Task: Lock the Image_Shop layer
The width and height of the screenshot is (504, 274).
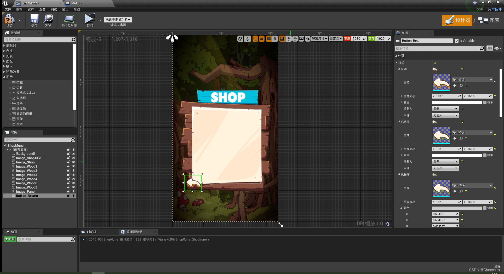Action: (x=68, y=162)
